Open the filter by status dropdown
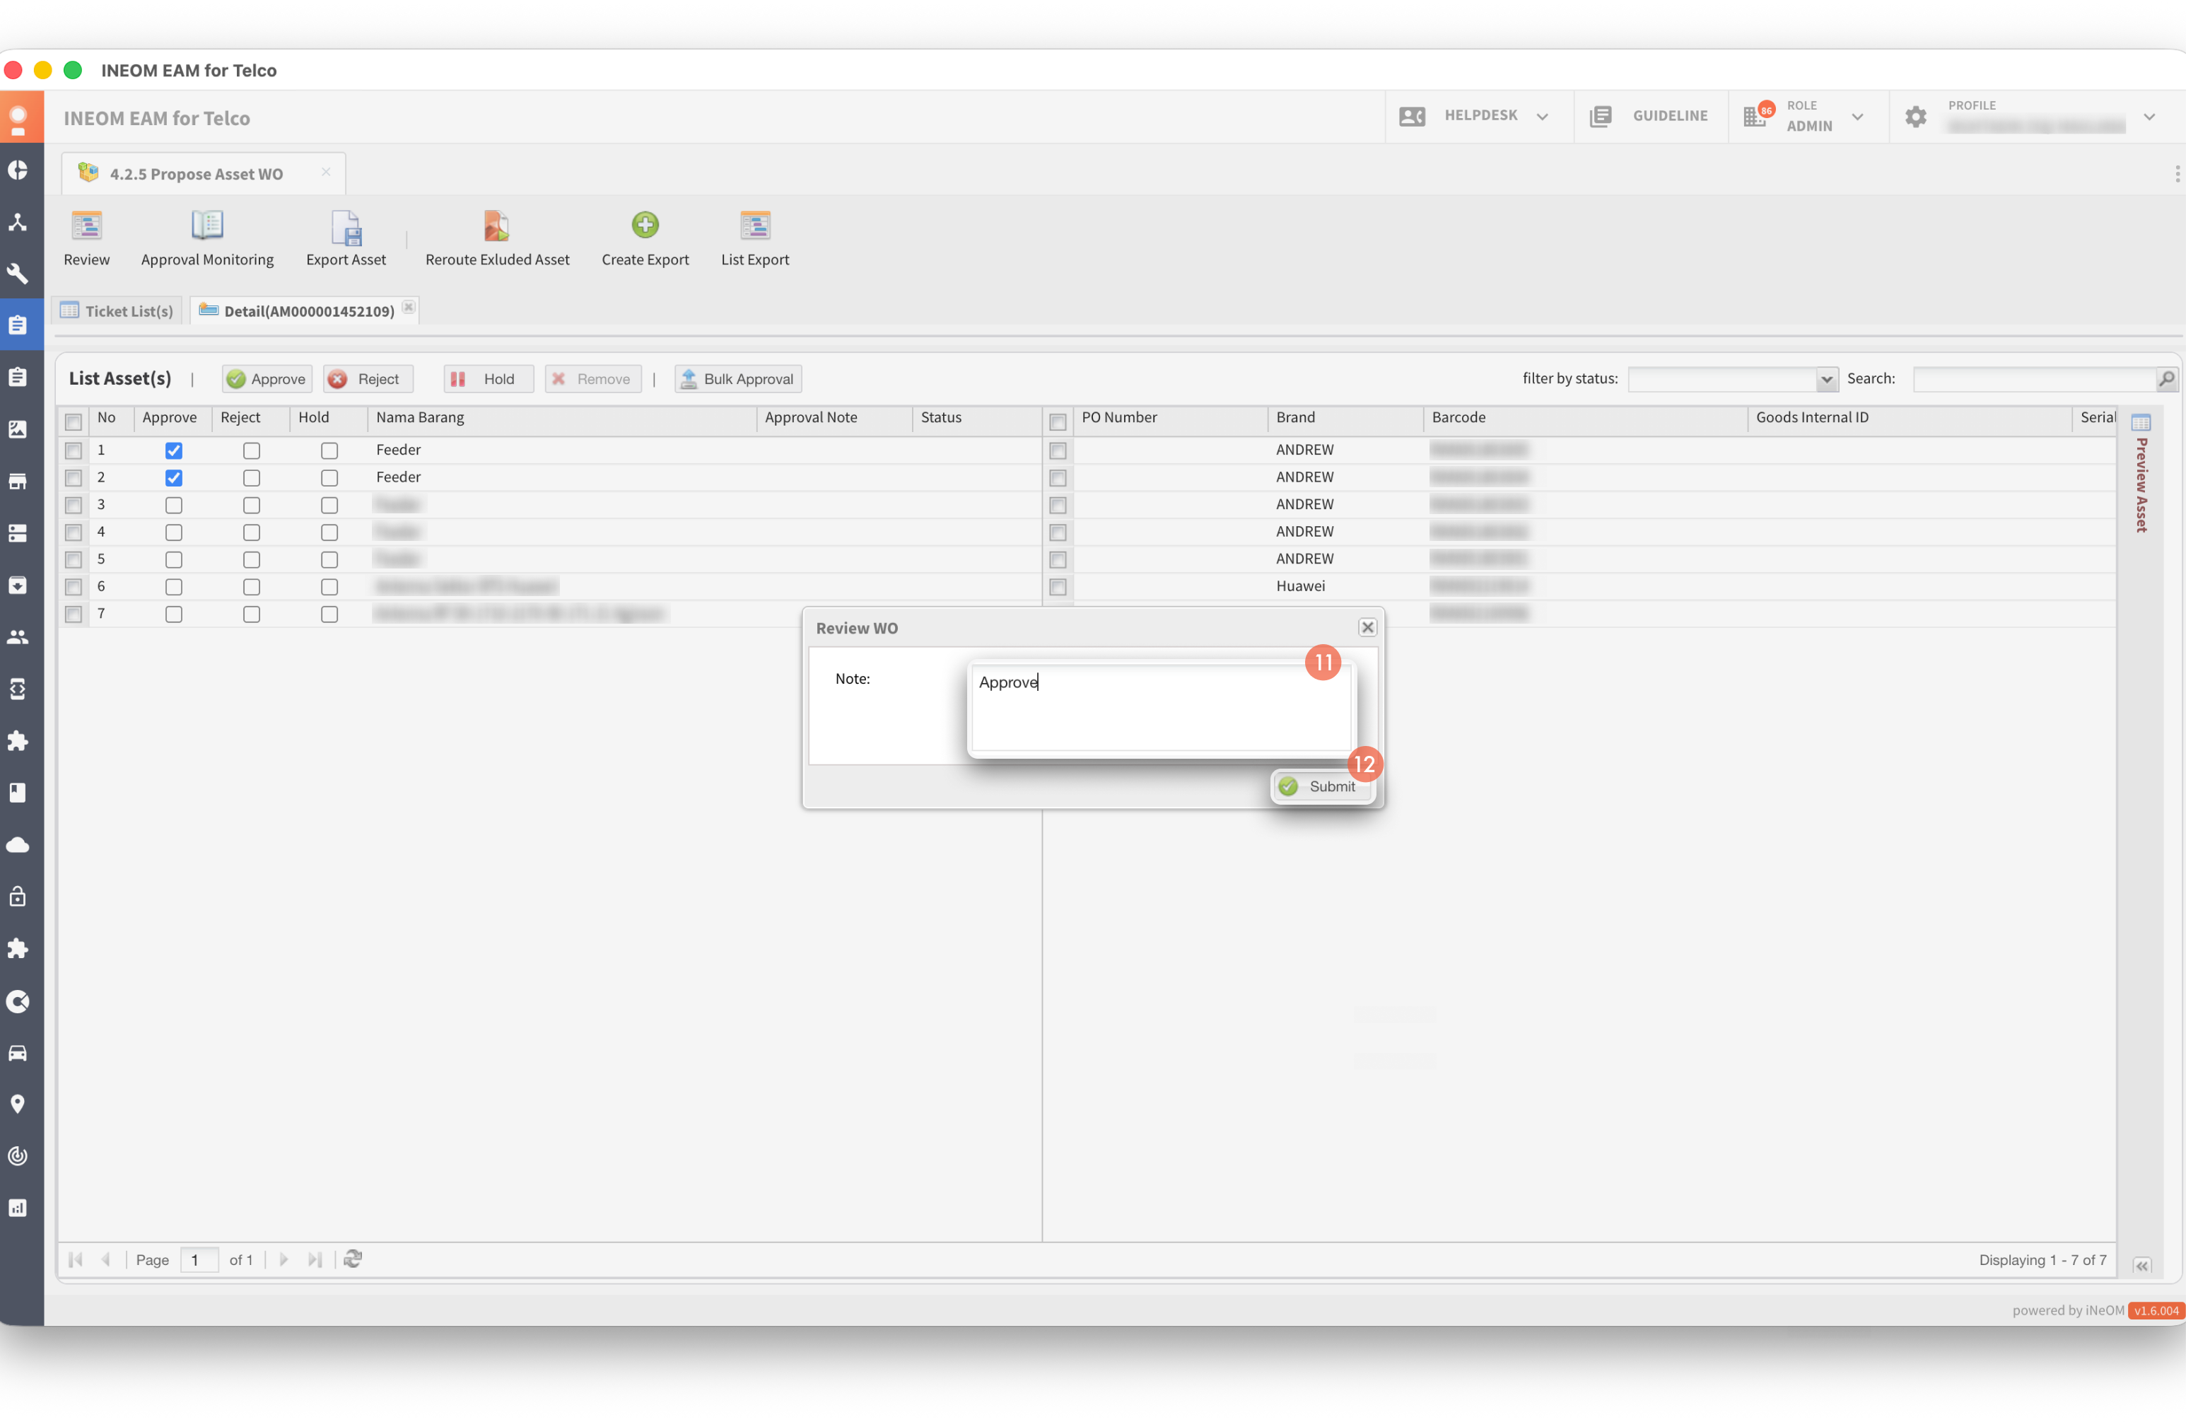The height and width of the screenshot is (1422, 2186). tap(1826, 378)
